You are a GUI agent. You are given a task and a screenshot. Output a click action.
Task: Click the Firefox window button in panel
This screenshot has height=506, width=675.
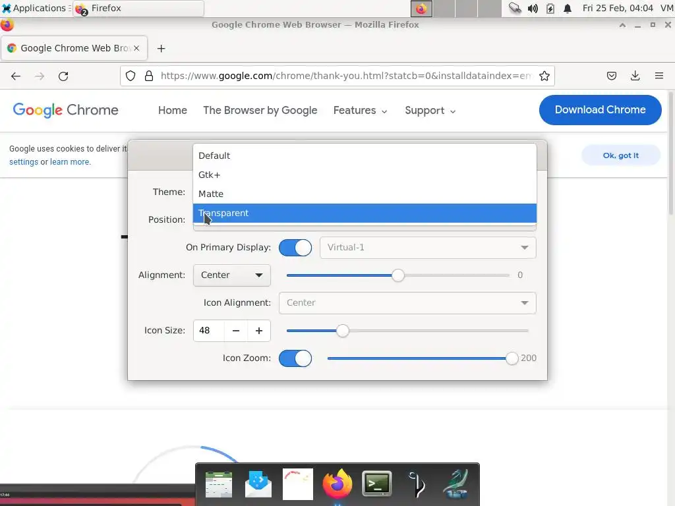click(x=138, y=8)
